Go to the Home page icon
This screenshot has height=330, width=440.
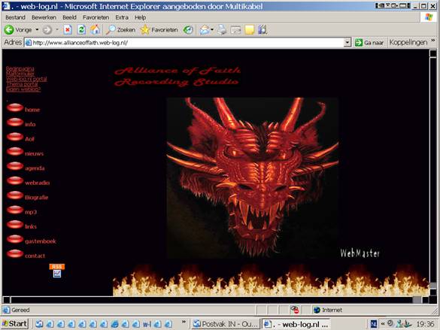95,30
